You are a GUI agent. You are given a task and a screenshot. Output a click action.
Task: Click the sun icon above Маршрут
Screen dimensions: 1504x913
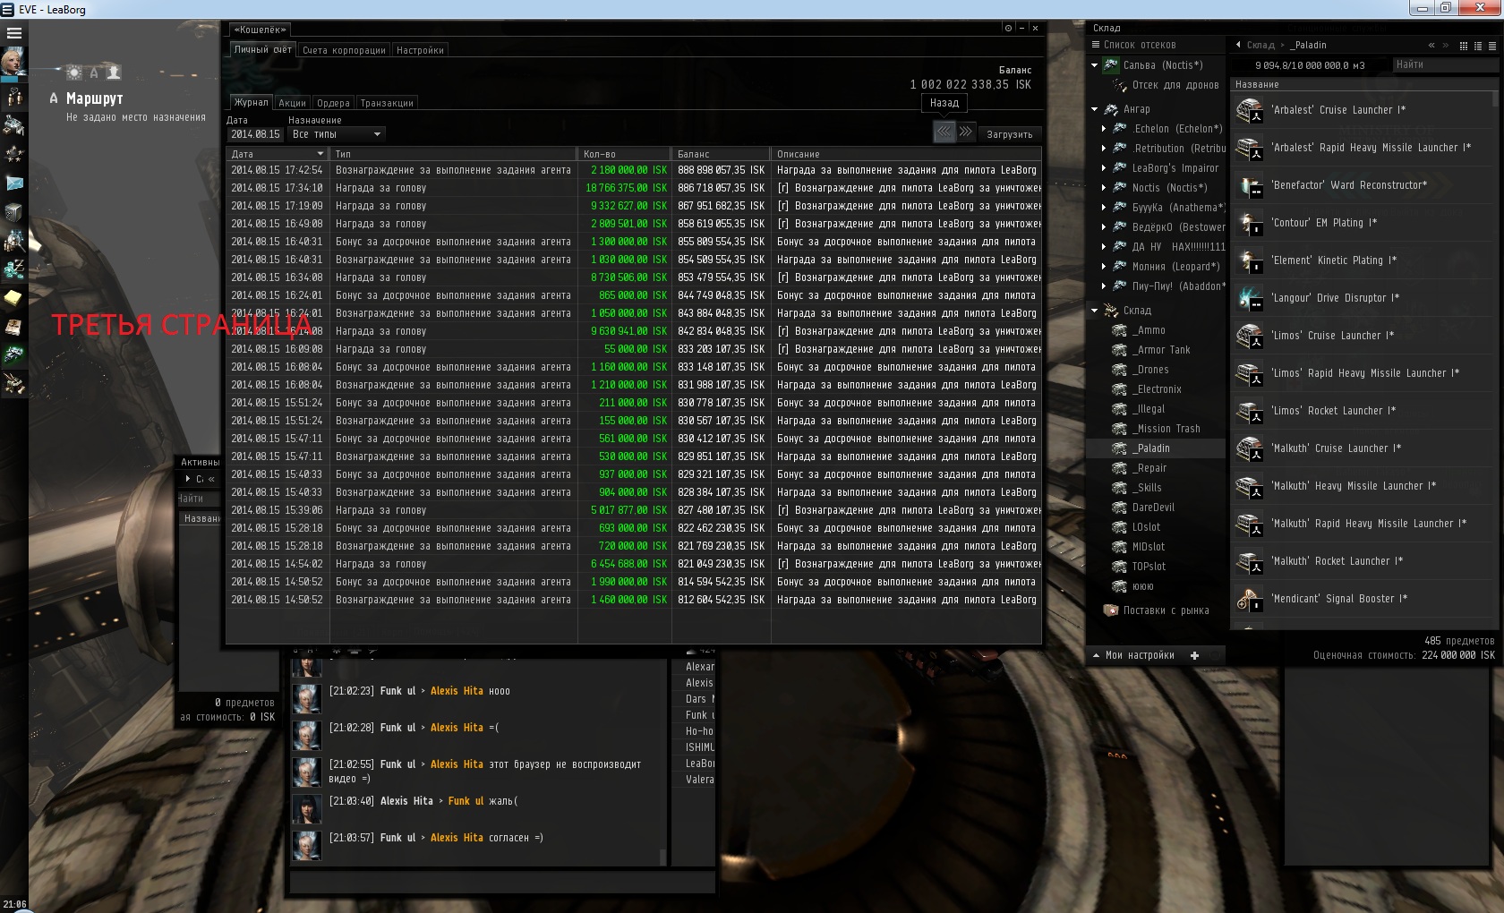tap(74, 73)
